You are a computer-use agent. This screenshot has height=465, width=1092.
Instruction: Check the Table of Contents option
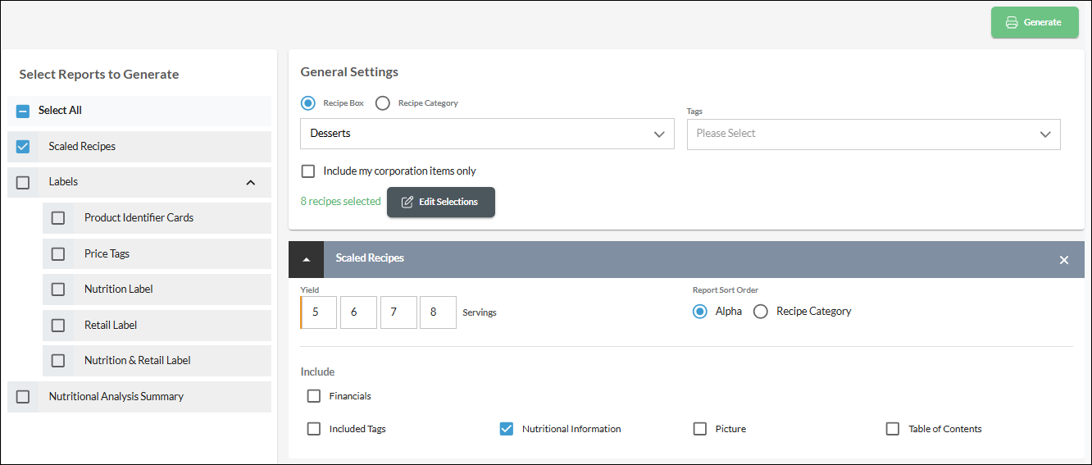pyautogui.click(x=893, y=429)
